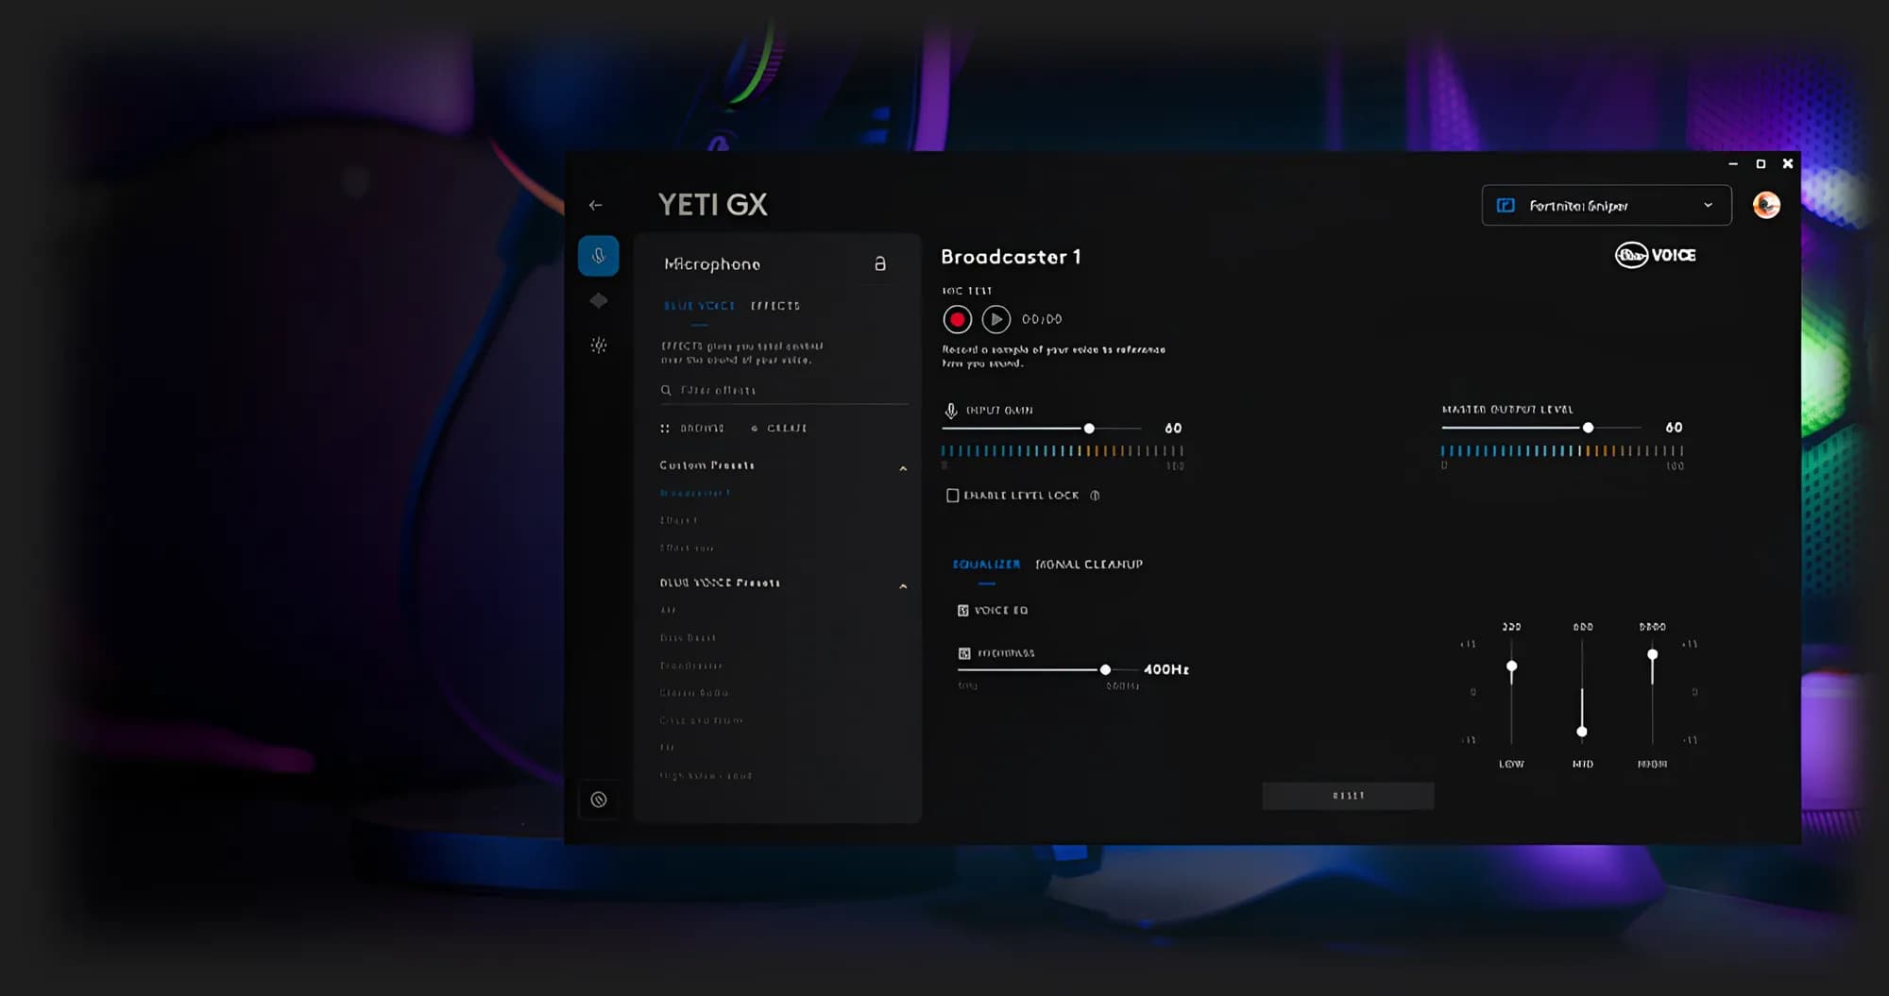The image size is (1889, 996).
Task: Click the Reset button
Action: pos(1348,796)
